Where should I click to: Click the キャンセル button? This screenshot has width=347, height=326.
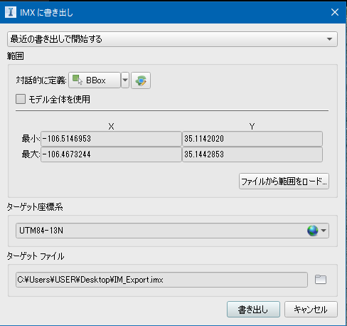point(311,310)
